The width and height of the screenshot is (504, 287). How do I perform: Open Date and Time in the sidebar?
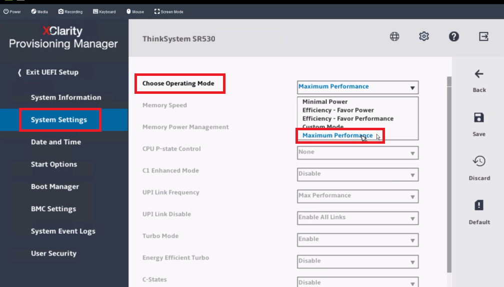(x=56, y=142)
